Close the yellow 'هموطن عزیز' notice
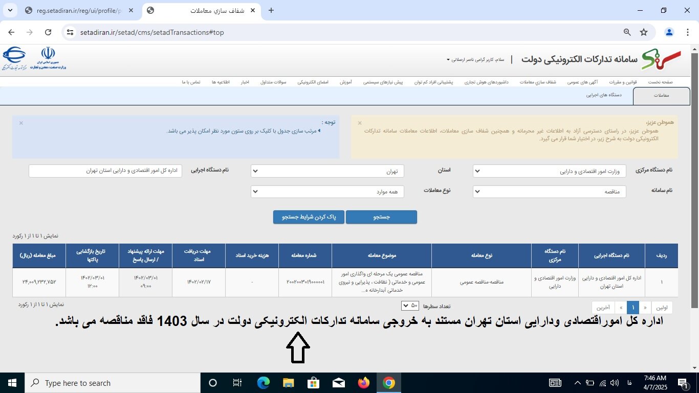 [360, 123]
